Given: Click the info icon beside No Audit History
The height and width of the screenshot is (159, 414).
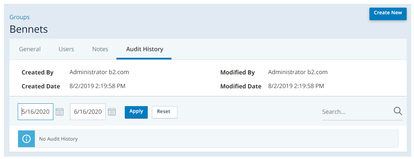Looking at the screenshot, I should pos(26,139).
